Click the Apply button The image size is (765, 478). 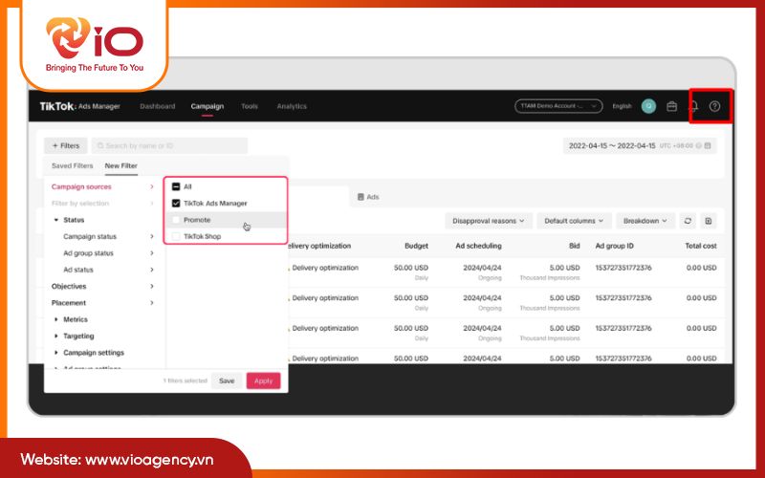[263, 380]
